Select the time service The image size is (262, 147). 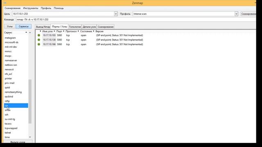point(7,137)
